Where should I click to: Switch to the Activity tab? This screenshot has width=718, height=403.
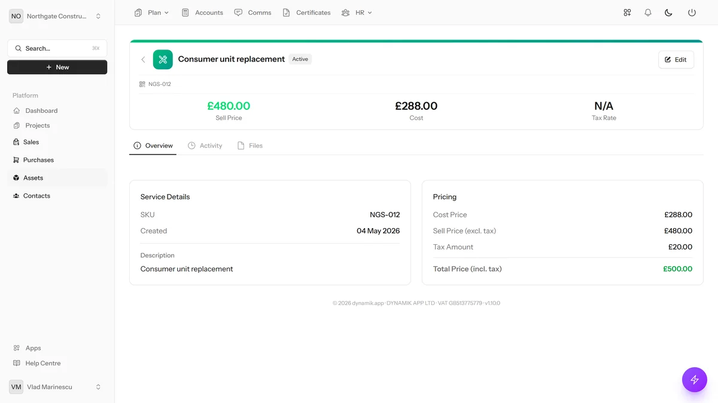[205, 146]
